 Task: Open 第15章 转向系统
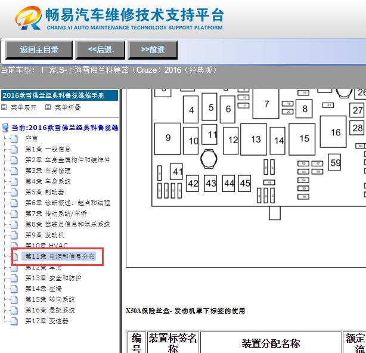pos(50,299)
